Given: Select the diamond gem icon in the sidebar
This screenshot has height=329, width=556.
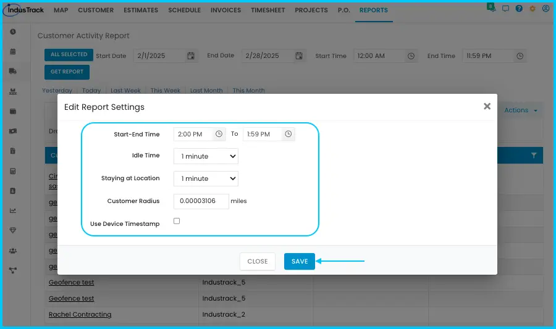Looking at the screenshot, I should tap(13, 231).
